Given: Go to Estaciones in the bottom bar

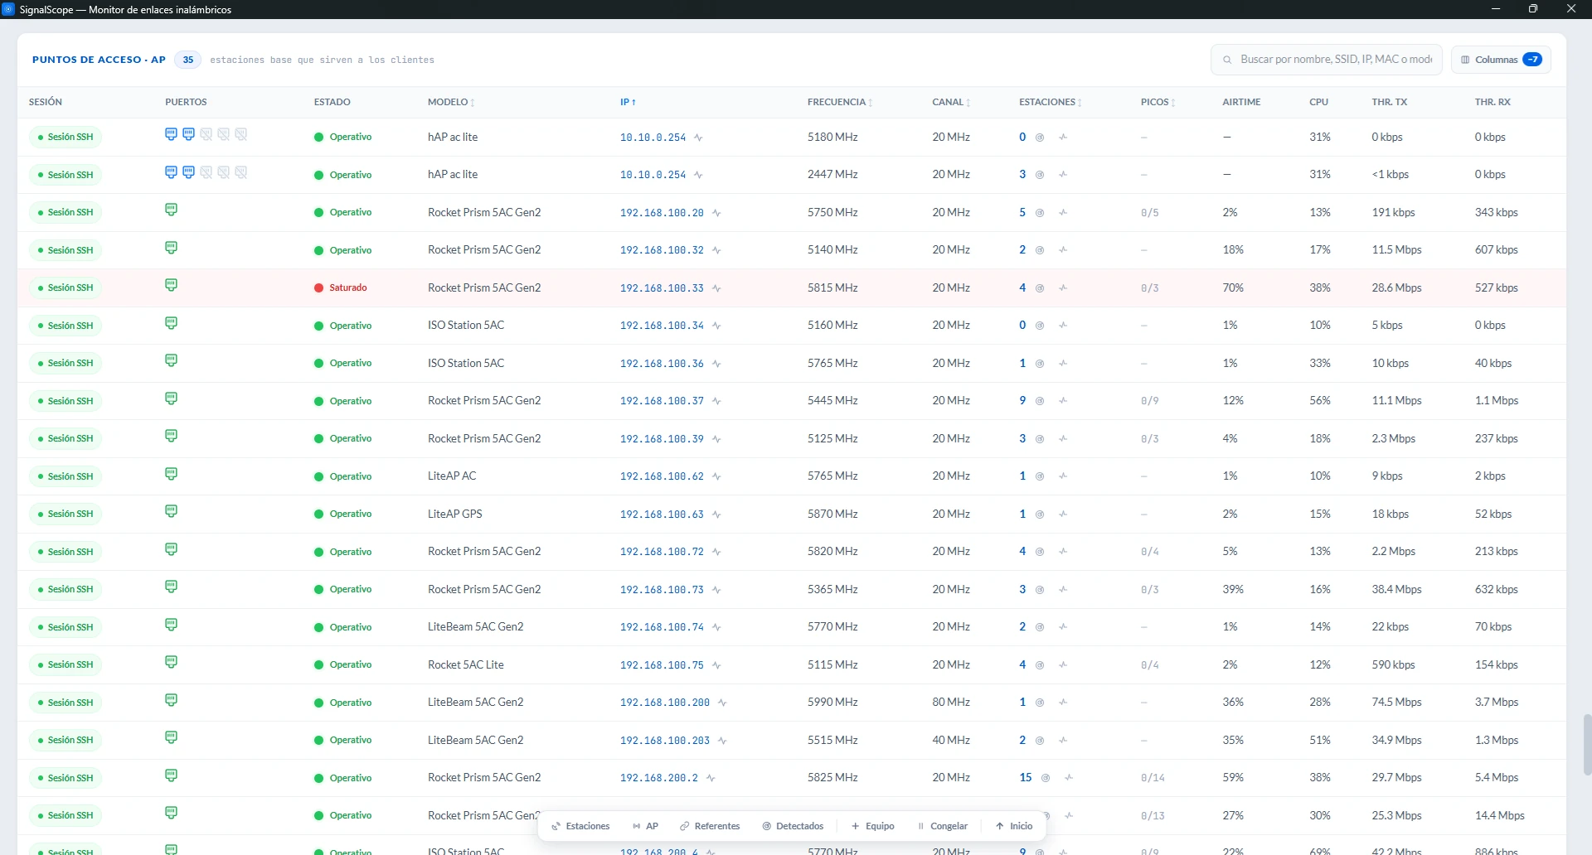Looking at the screenshot, I should click(x=580, y=826).
